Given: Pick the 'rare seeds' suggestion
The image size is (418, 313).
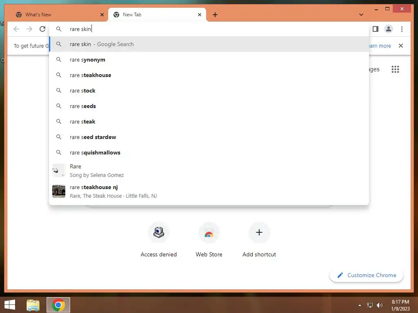Looking at the screenshot, I should (209, 106).
